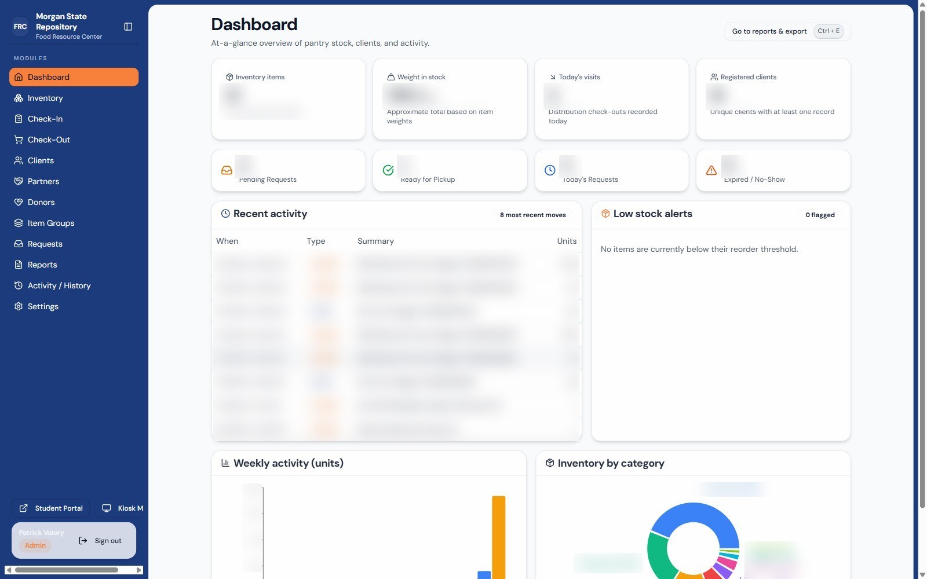
Task: Click the Registered clients people icon
Action: 714,77
